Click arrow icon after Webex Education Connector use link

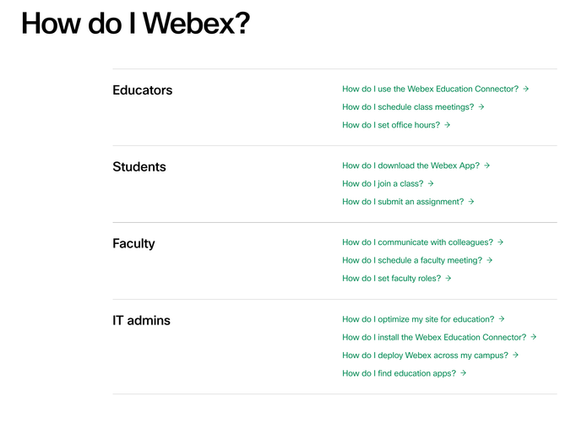pyautogui.click(x=526, y=89)
